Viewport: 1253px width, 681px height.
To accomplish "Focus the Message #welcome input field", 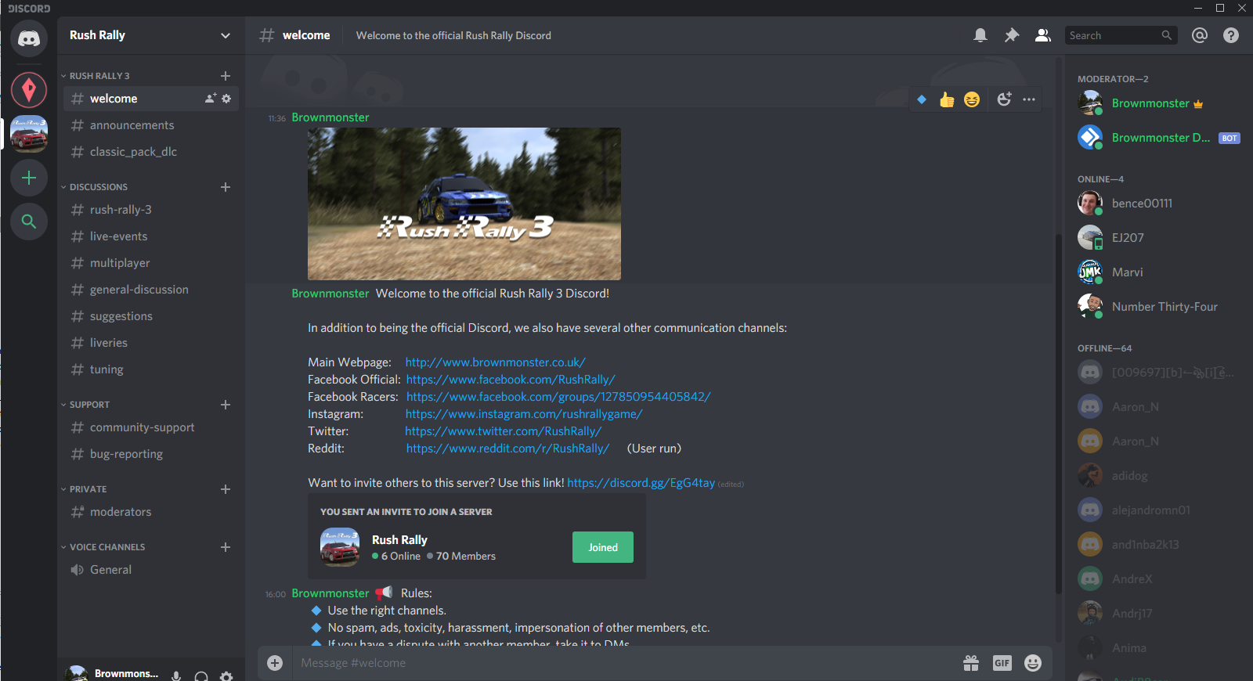I will [619, 663].
